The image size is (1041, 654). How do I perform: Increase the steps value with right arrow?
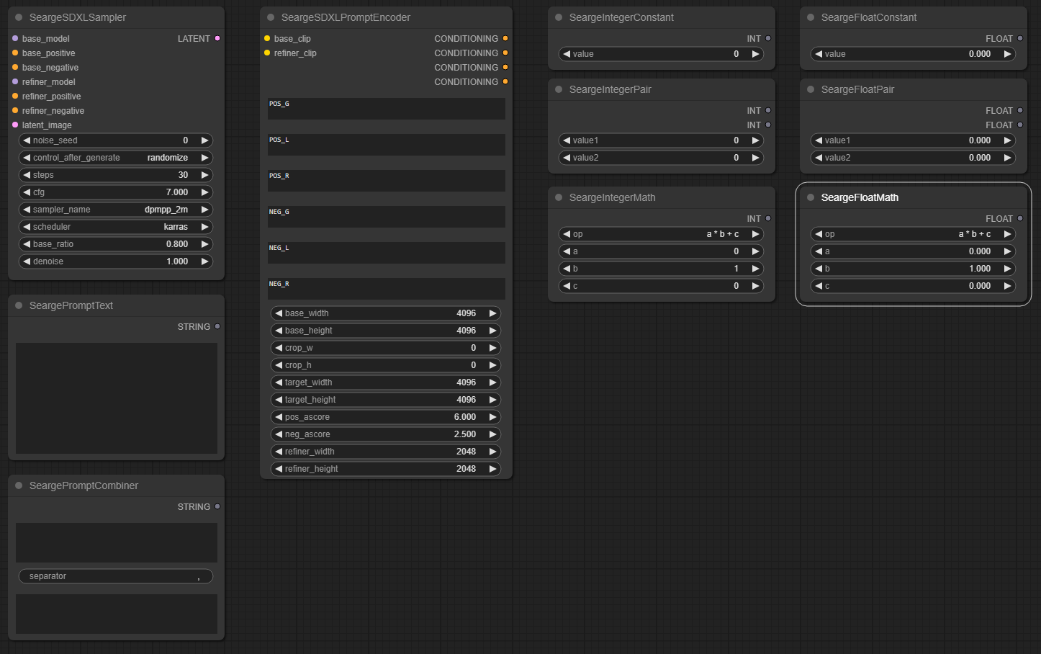click(204, 175)
